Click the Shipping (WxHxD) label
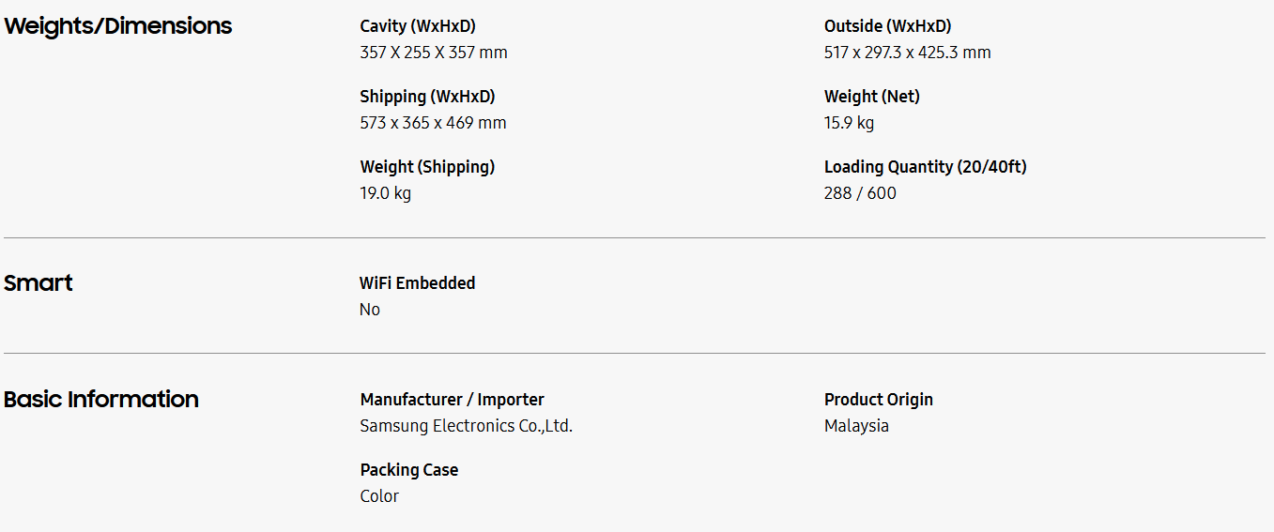This screenshot has width=1274, height=532. point(427,97)
